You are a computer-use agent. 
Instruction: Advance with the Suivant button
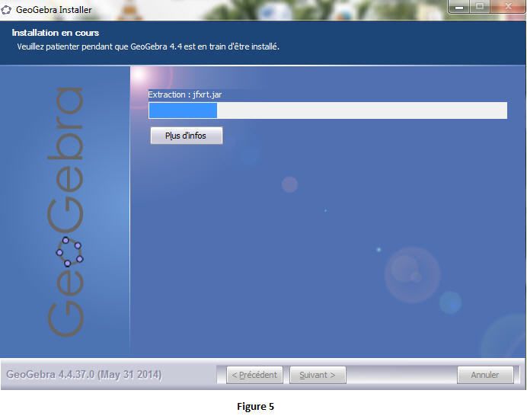pyautogui.click(x=318, y=375)
